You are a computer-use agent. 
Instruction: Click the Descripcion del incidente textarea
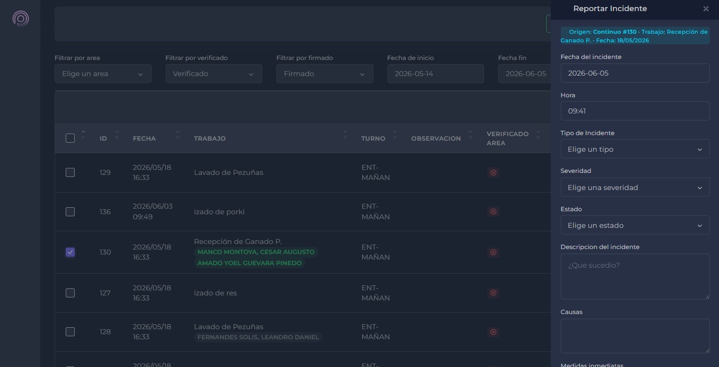tap(635, 277)
